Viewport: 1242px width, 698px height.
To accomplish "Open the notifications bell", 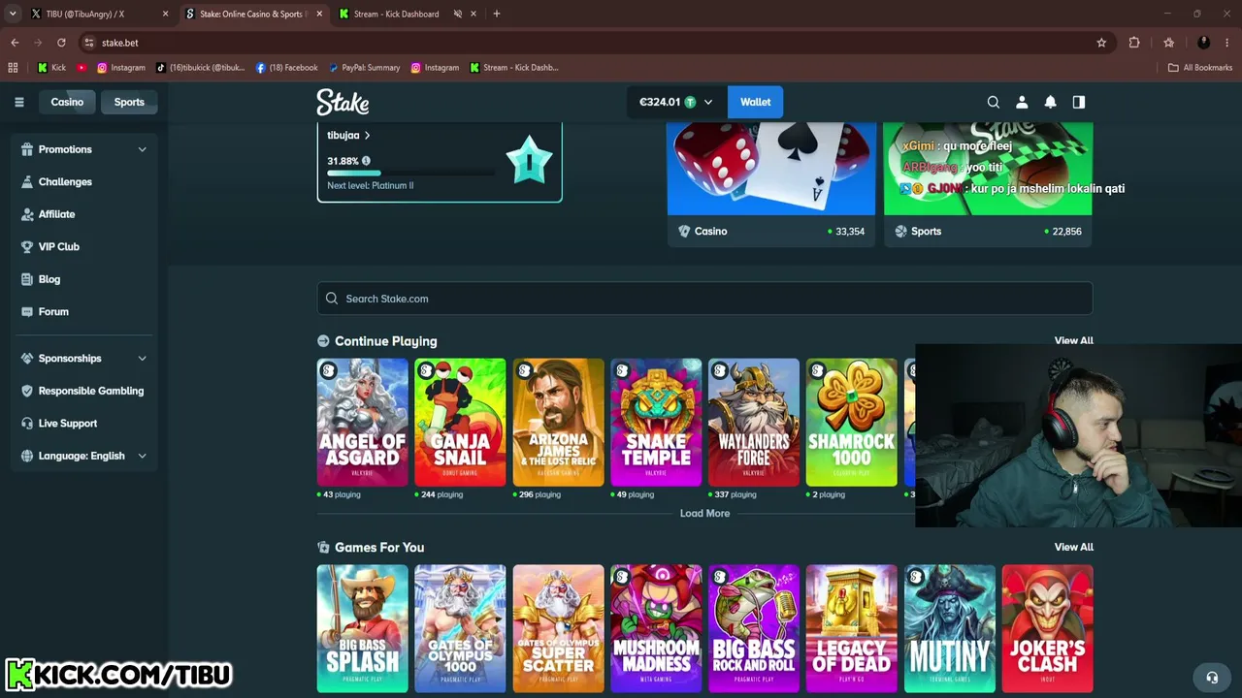I will click(x=1050, y=102).
